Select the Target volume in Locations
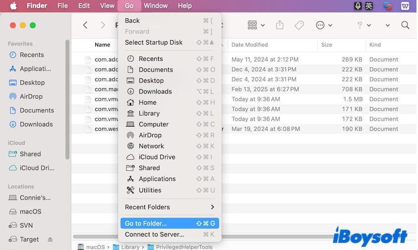The height and width of the screenshot is (250, 418). tap(29, 240)
